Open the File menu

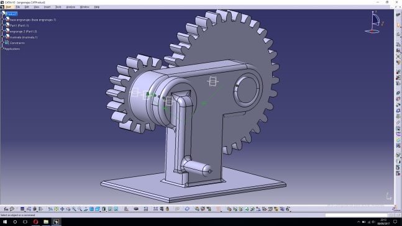click(17, 7)
